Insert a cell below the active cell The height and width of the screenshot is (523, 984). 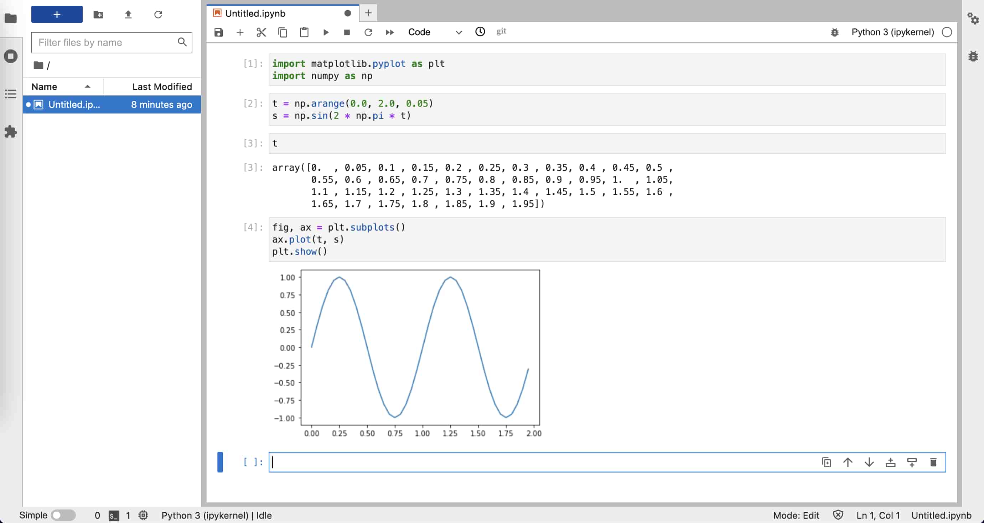912,463
